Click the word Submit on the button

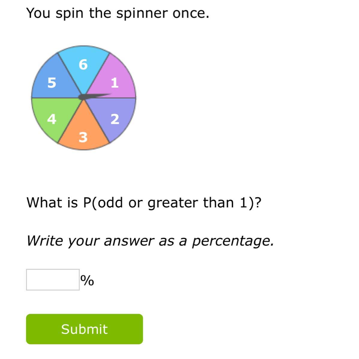(84, 329)
